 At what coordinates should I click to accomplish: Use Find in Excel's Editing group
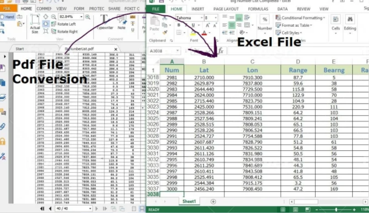tap(350, 20)
